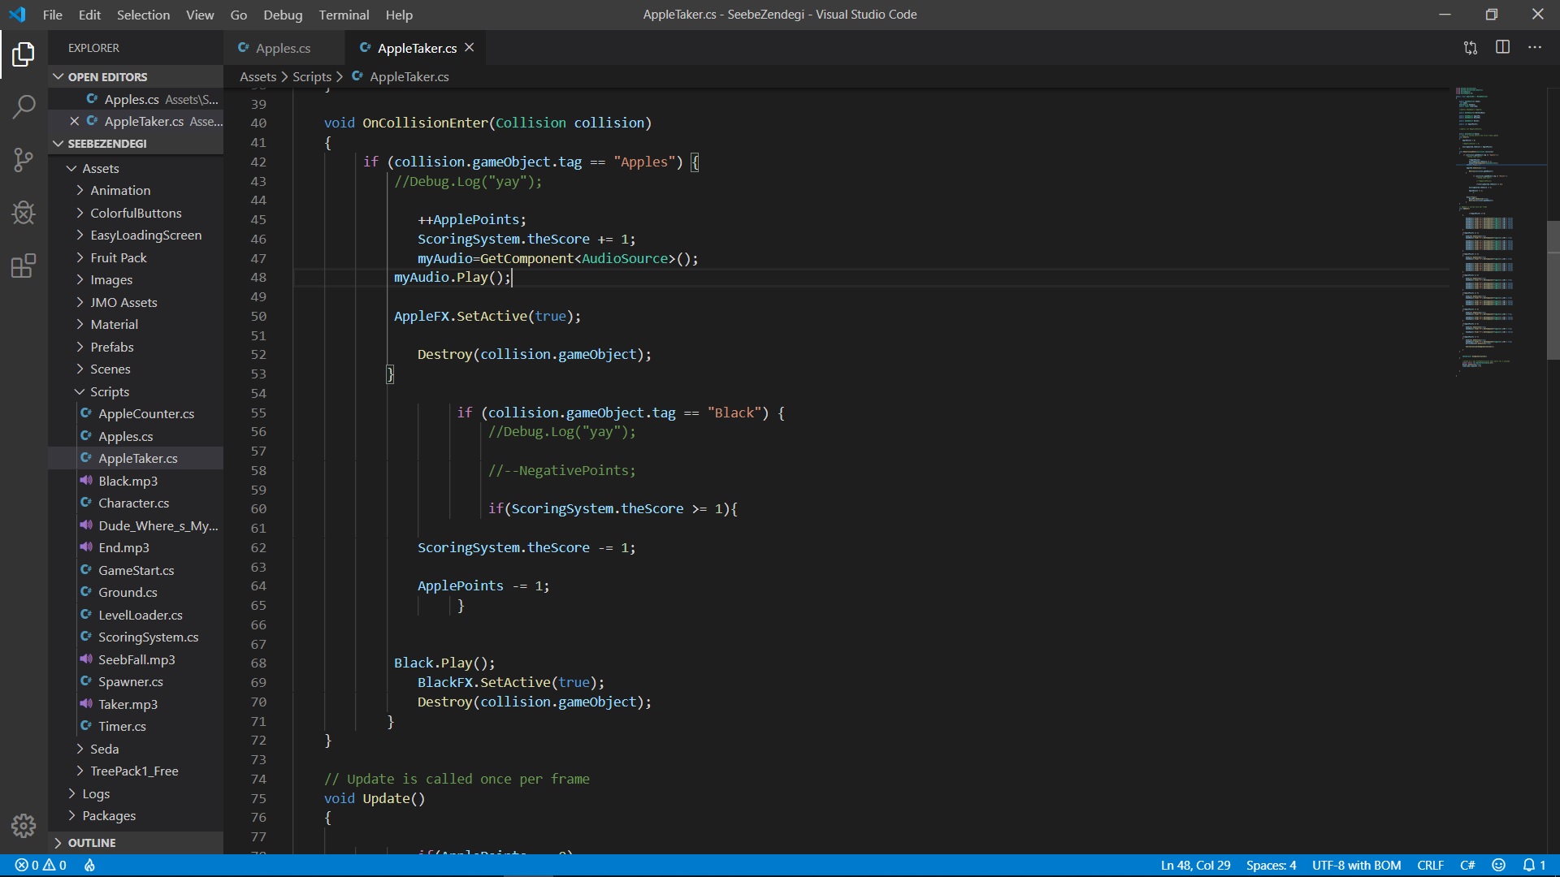1560x877 pixels.
Task: Click the feedback smiley in status bar
Action: point(1498,866)
